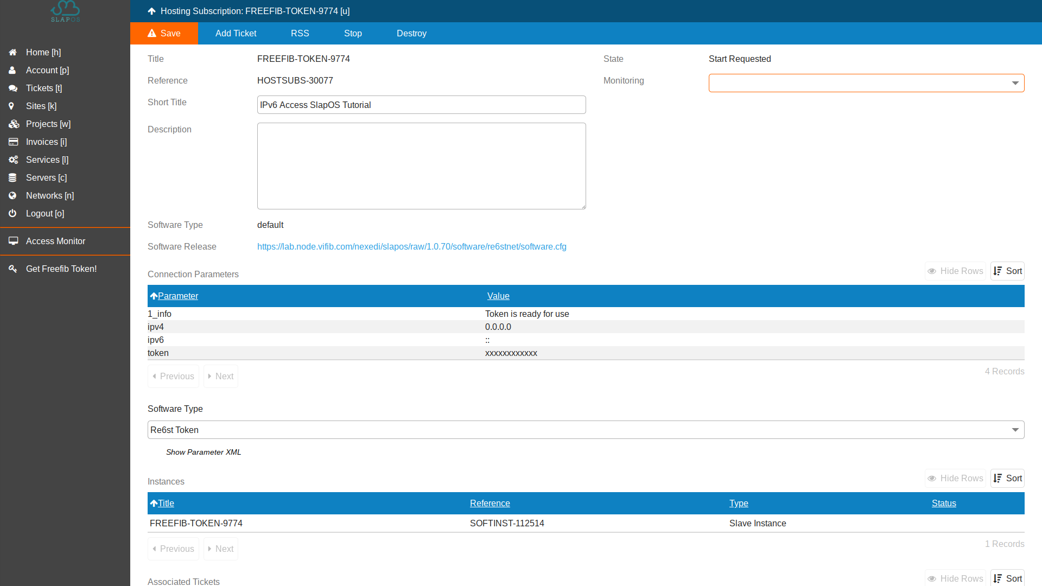Hide Rows in Instances section
1042x586 pixels.
(955, 478)
